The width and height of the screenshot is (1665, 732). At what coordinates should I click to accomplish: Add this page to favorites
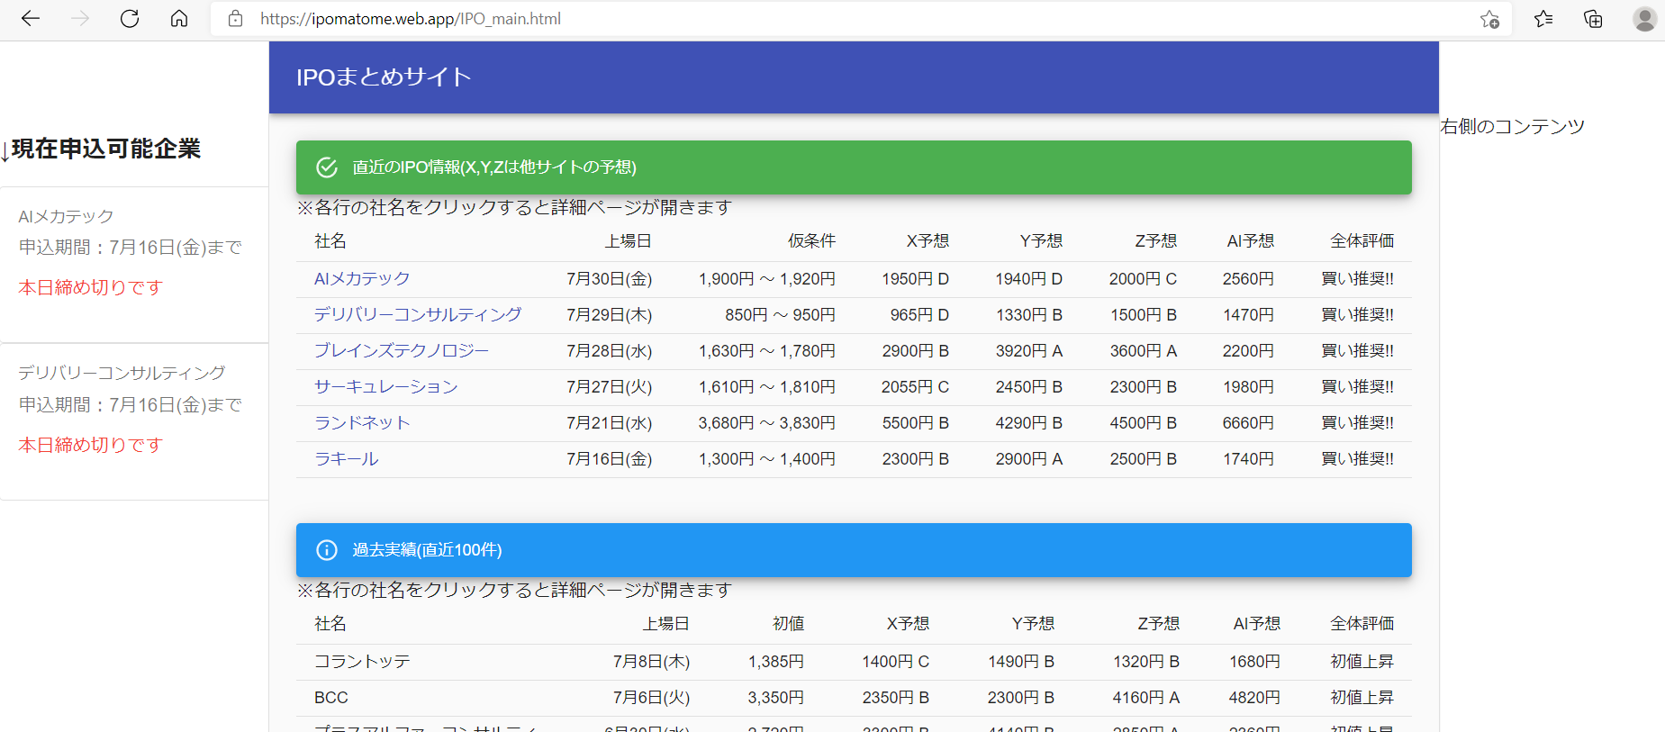pyautogui.click(x=1489, y=19)
